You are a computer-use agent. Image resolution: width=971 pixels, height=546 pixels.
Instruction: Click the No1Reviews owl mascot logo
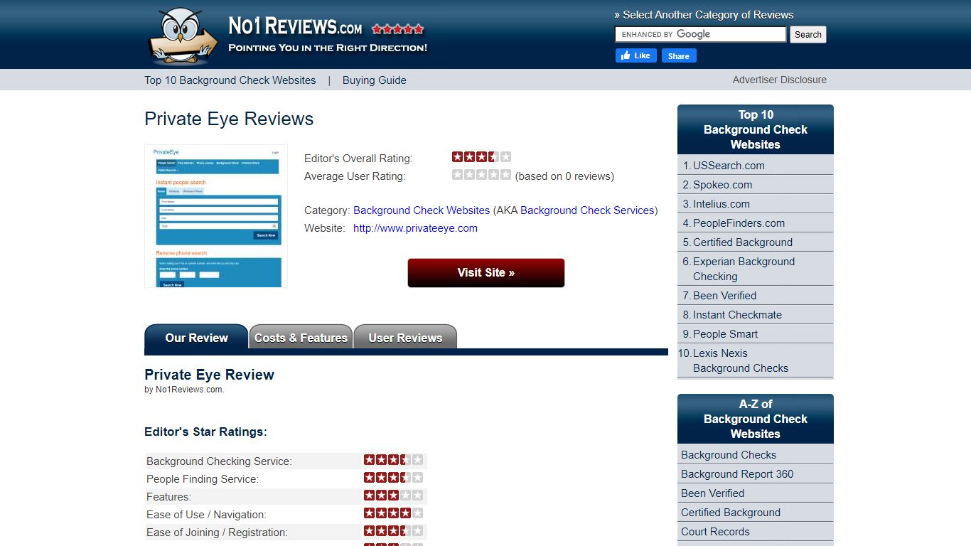click(183, 35)
